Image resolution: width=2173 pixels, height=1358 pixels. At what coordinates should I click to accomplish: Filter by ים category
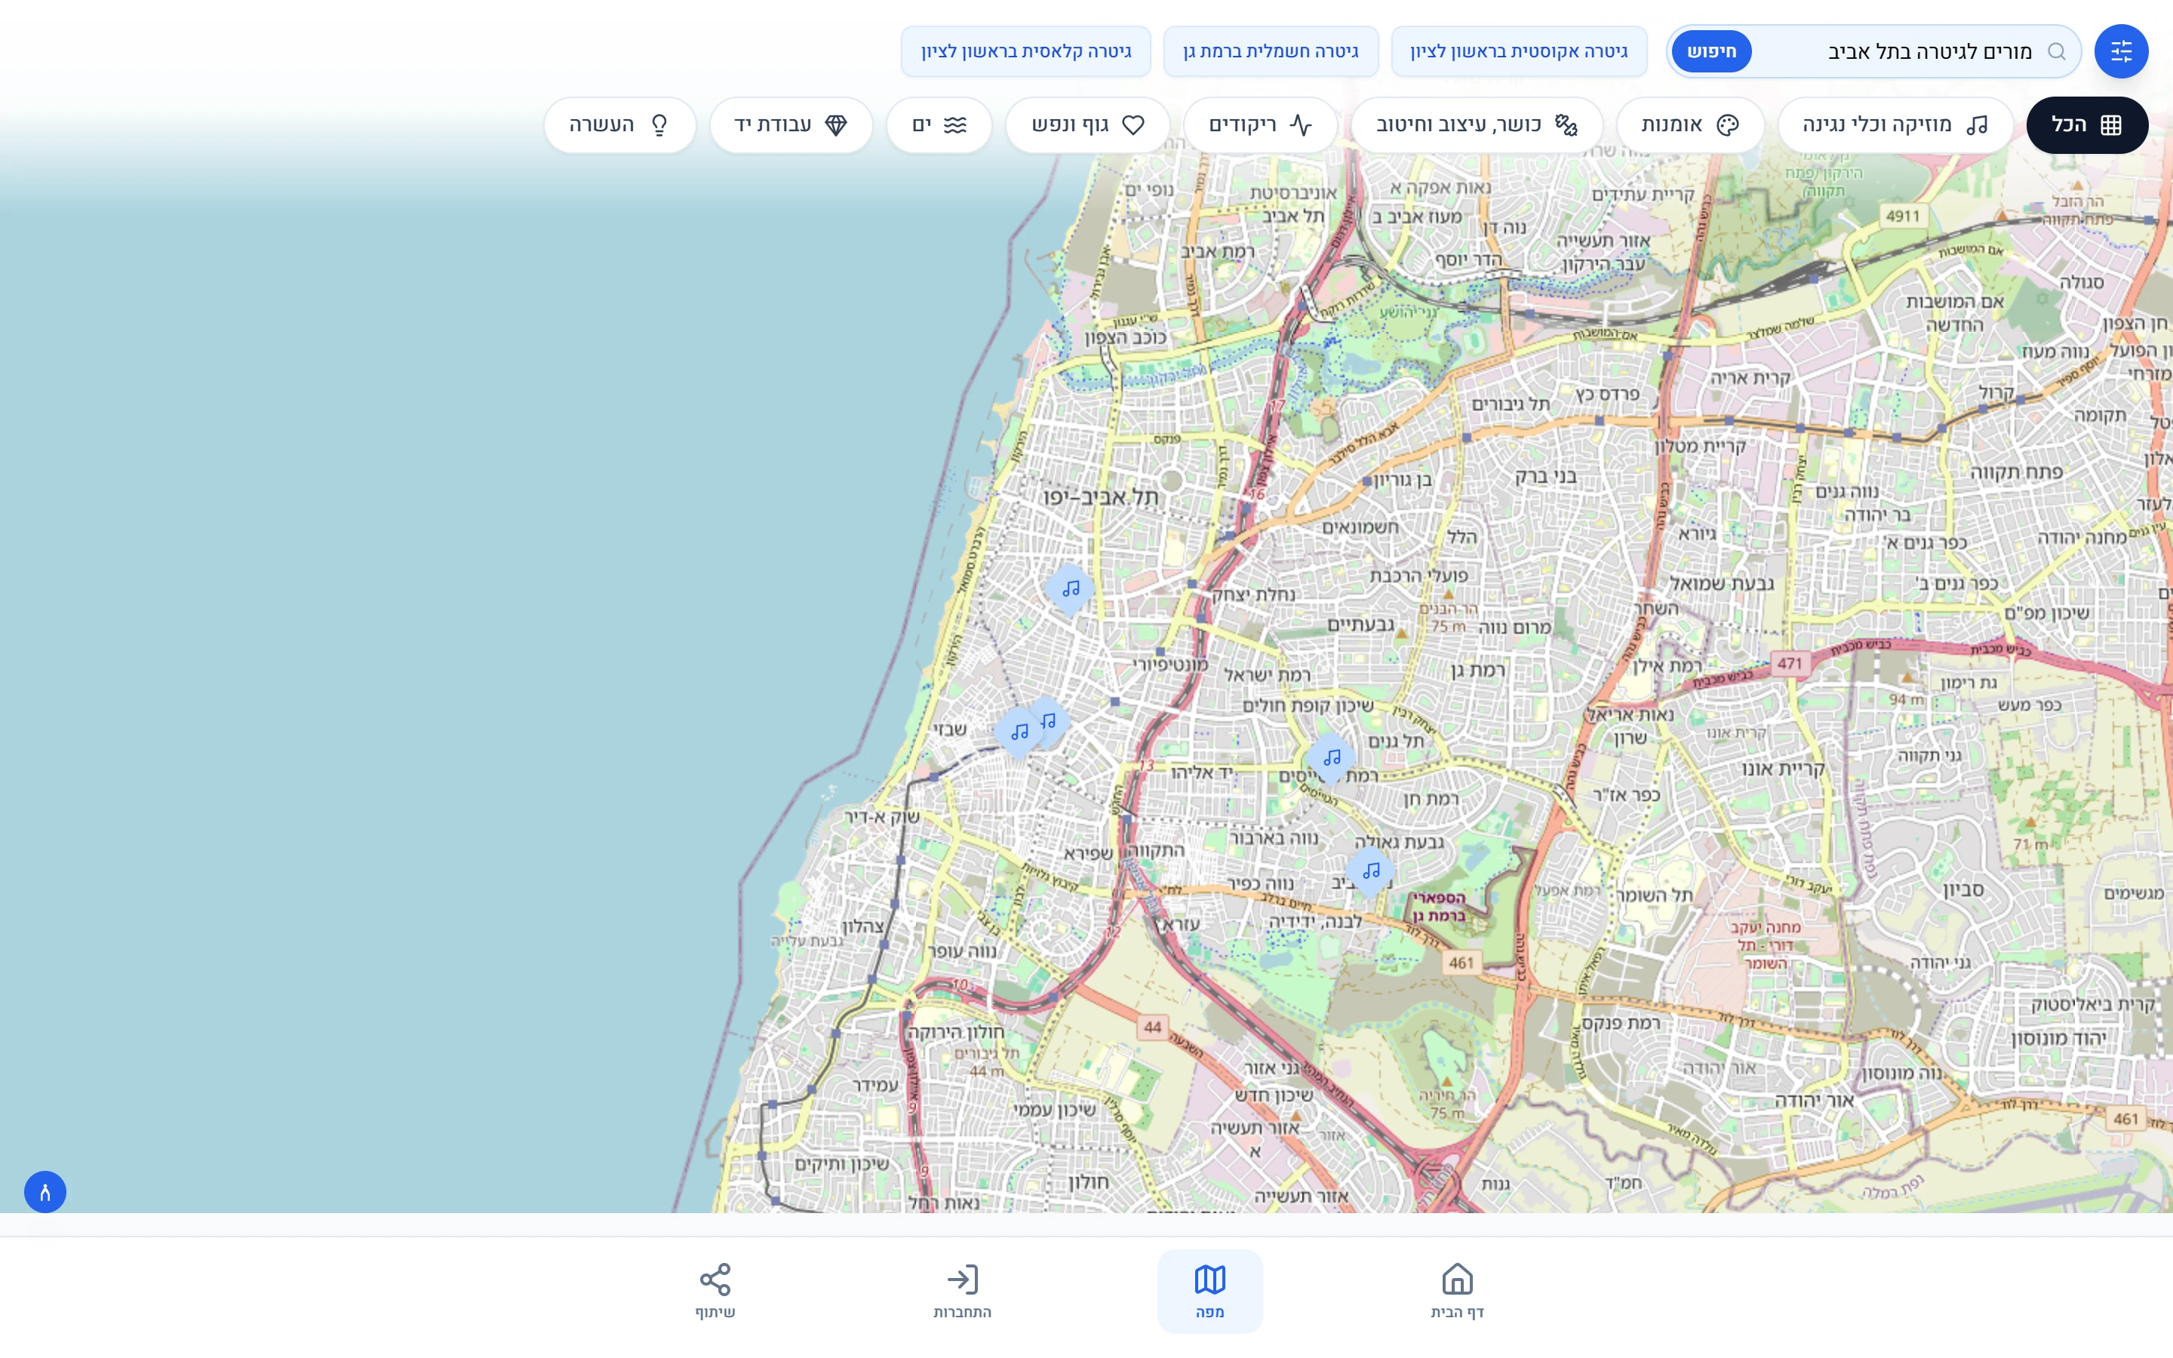[x=939, y=124]
